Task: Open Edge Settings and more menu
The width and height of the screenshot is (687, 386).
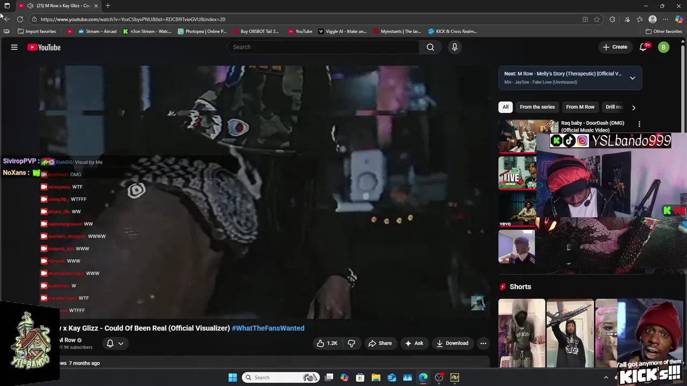Action: tap(666, 19)
